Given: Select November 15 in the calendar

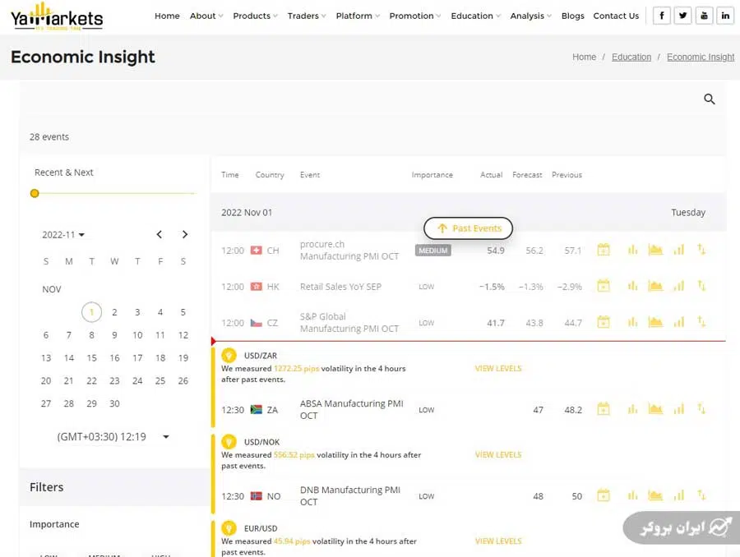Looking at the screenshot, I should (91, 358).
